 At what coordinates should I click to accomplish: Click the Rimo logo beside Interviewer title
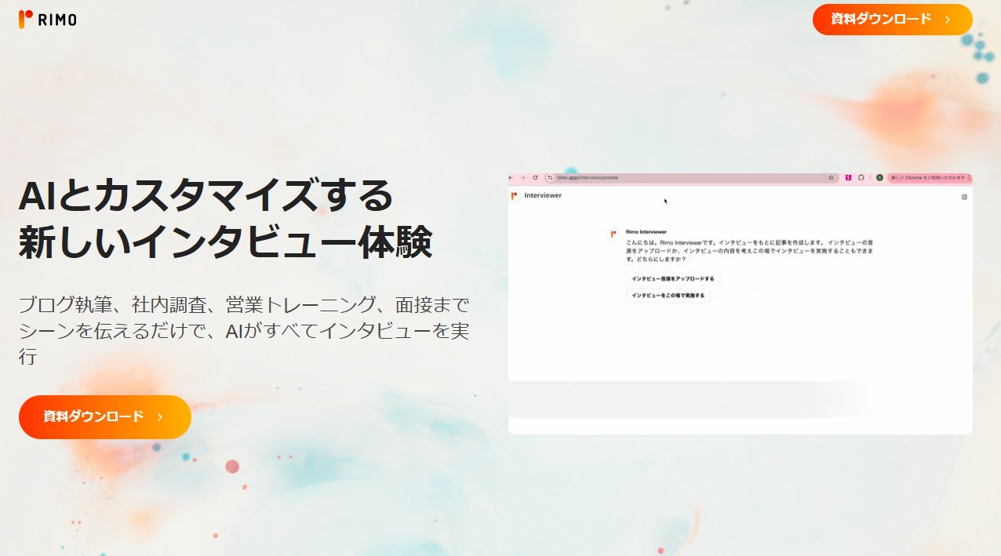point(515,196)
